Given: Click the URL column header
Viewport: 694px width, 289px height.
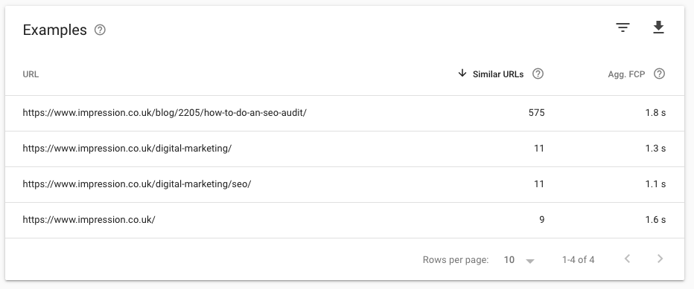Looking at the screenshot, I should tap(31, 74).
